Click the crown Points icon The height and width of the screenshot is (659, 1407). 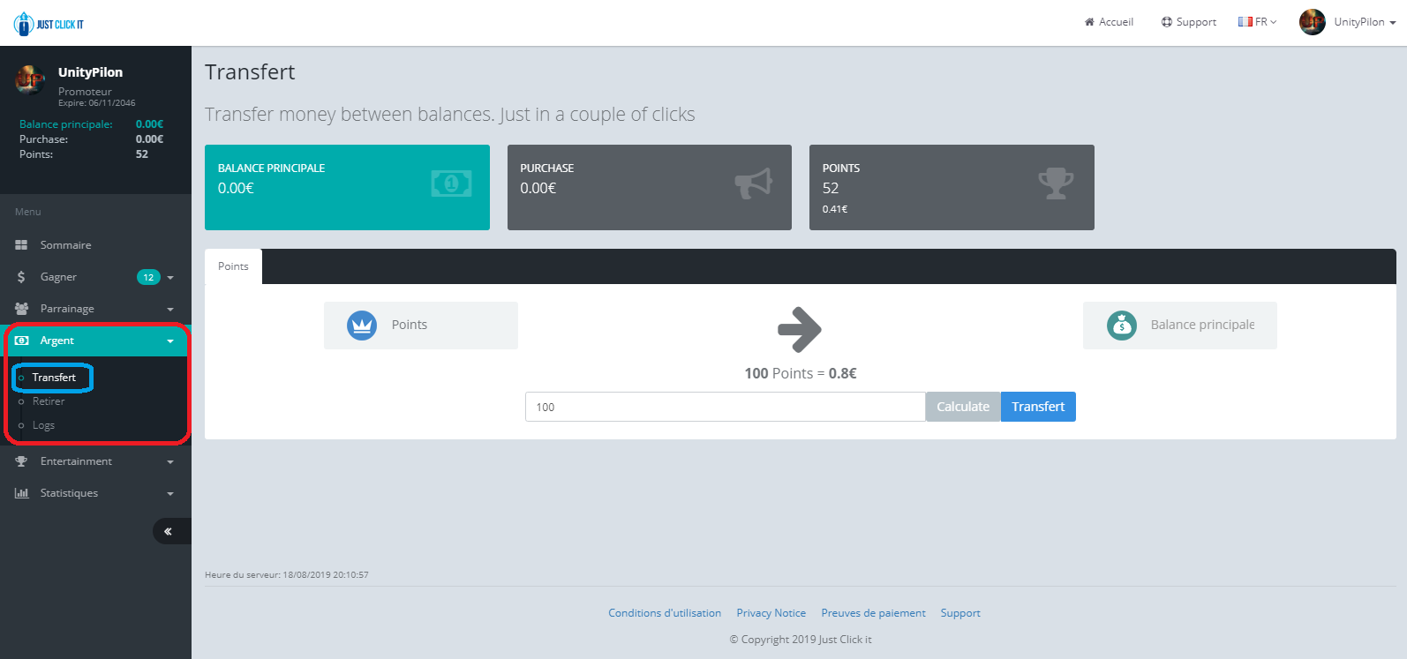pyautogui.click(x=362, y=326)
